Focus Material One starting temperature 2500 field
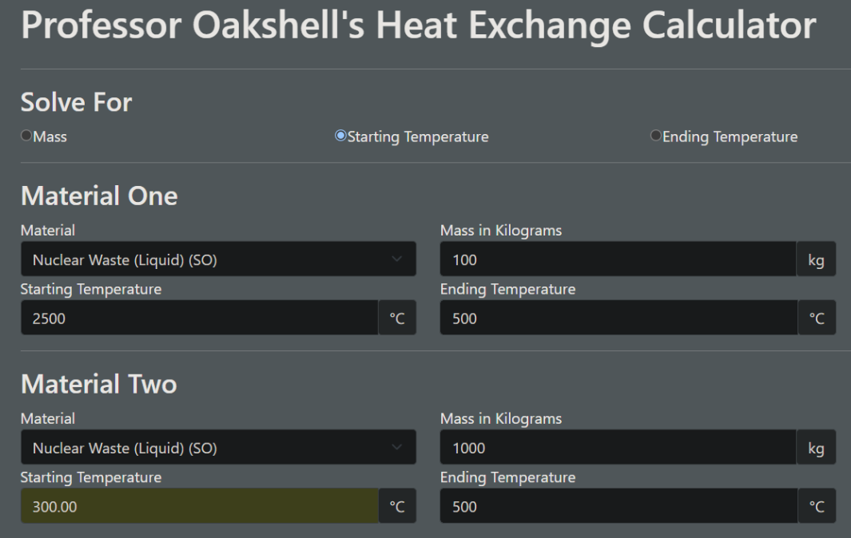The image size is (851, 538). (x=199, y=318)
